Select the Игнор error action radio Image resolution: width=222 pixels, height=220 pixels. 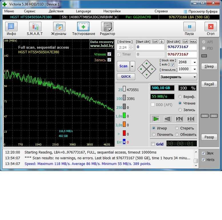154,128
